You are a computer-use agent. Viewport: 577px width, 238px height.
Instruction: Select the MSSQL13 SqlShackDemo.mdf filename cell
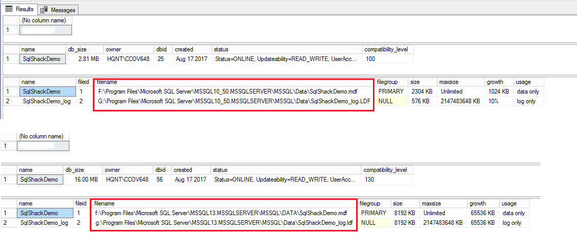coord(224,213)
